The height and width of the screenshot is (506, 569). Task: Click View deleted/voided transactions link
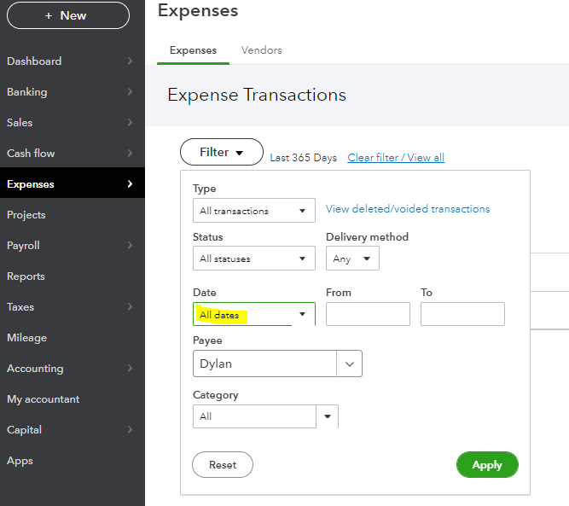(x=408, y=209)
